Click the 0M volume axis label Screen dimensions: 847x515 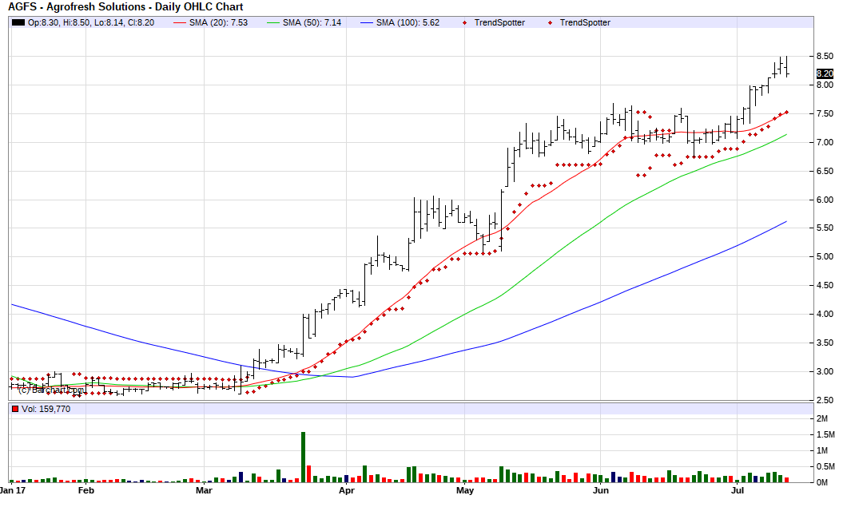point(822,482)
